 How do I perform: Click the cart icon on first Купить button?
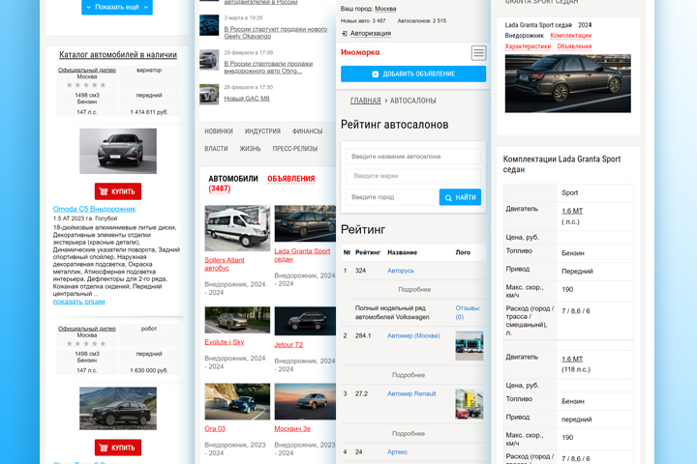(104, 191)
